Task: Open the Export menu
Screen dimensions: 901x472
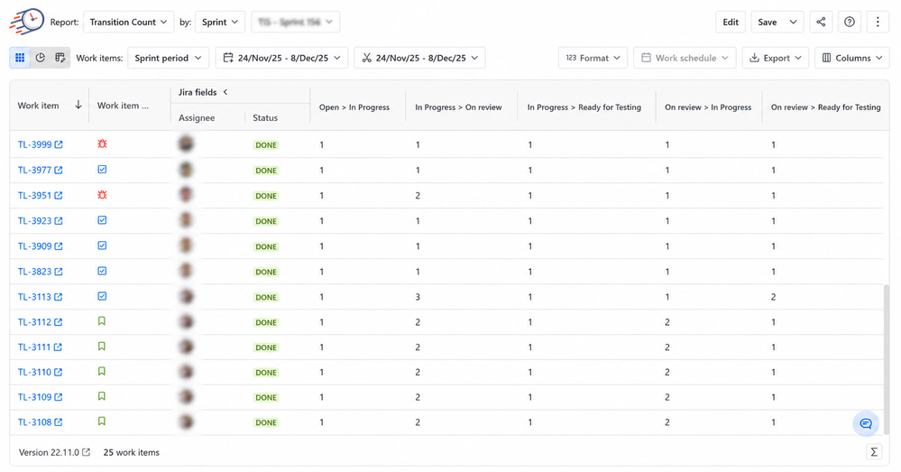Action: pyautogui.click(x=775, y=58)
